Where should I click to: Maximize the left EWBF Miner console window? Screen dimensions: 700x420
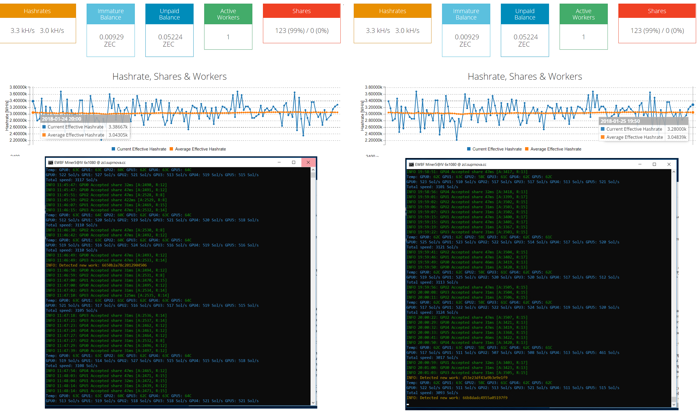(x=294, y=162)
